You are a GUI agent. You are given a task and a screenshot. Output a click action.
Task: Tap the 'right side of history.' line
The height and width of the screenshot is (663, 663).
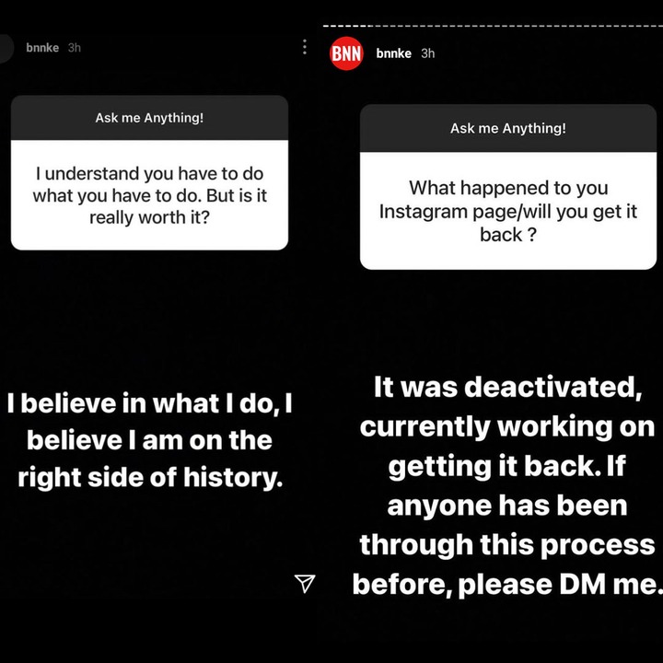click(x=150, y=477)
